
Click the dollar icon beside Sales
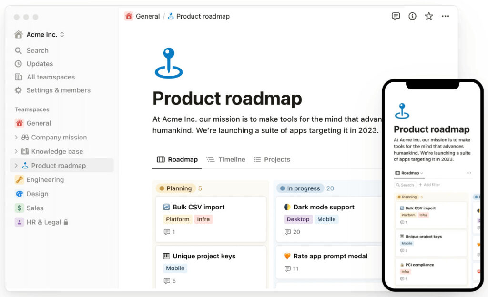tap(19, 208)
